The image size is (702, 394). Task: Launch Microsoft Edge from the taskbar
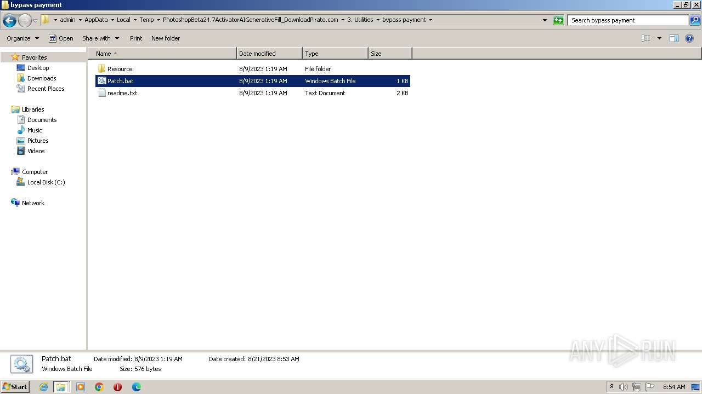(137, 387)
